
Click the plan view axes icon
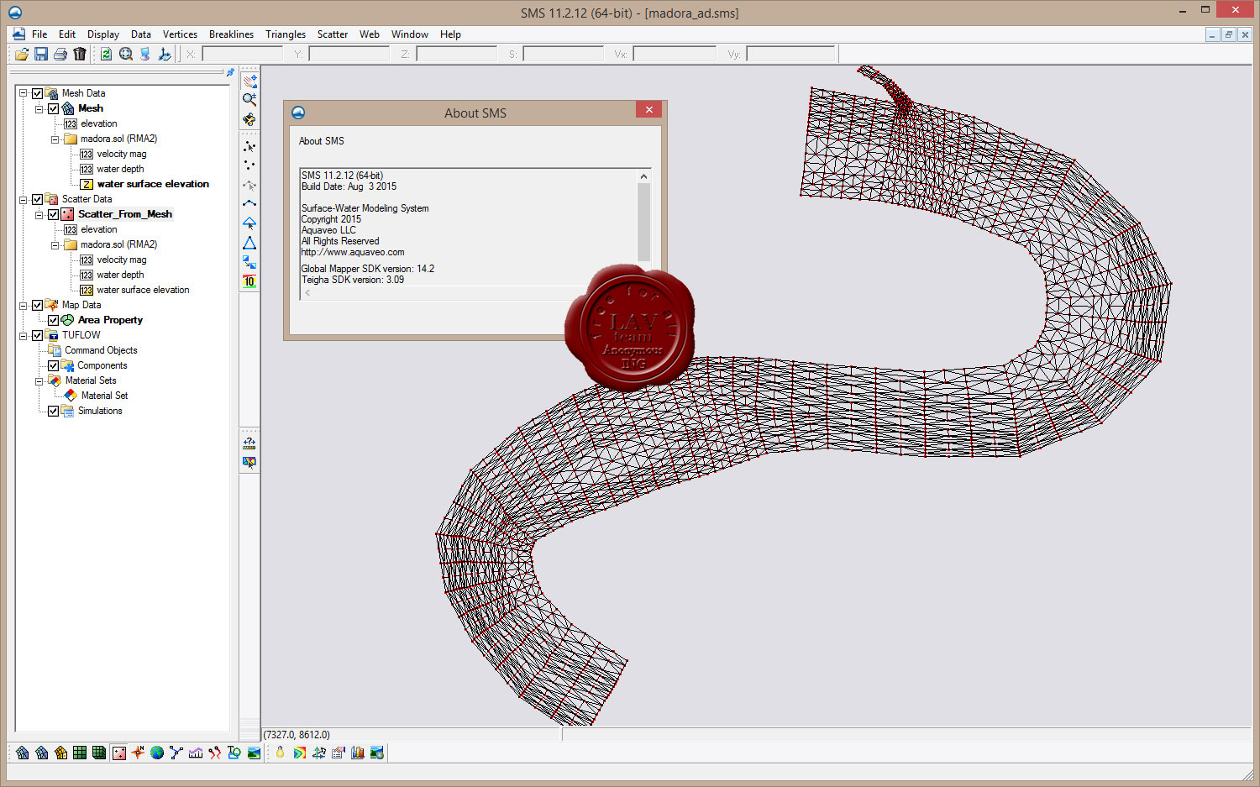165,54
